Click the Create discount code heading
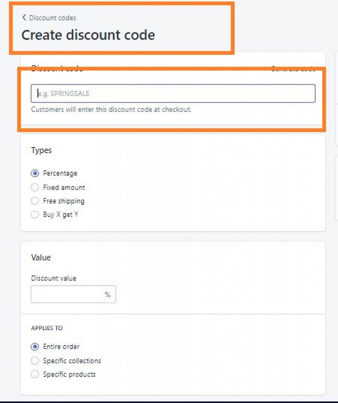The height and width of the screenshot is (403, 338). [88, 35]
